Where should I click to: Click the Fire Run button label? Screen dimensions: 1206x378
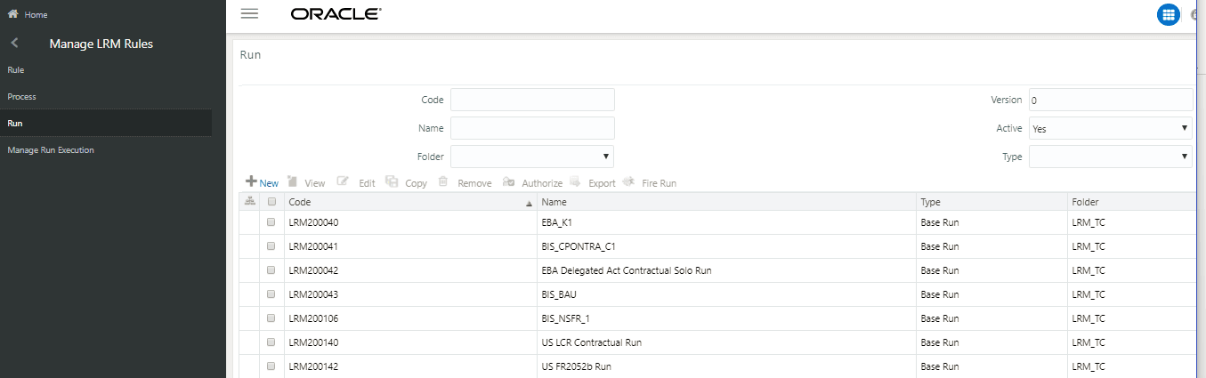(660, 183)
